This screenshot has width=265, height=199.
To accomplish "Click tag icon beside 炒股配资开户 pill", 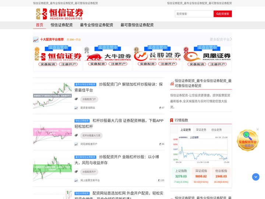I will pos(76,172).
